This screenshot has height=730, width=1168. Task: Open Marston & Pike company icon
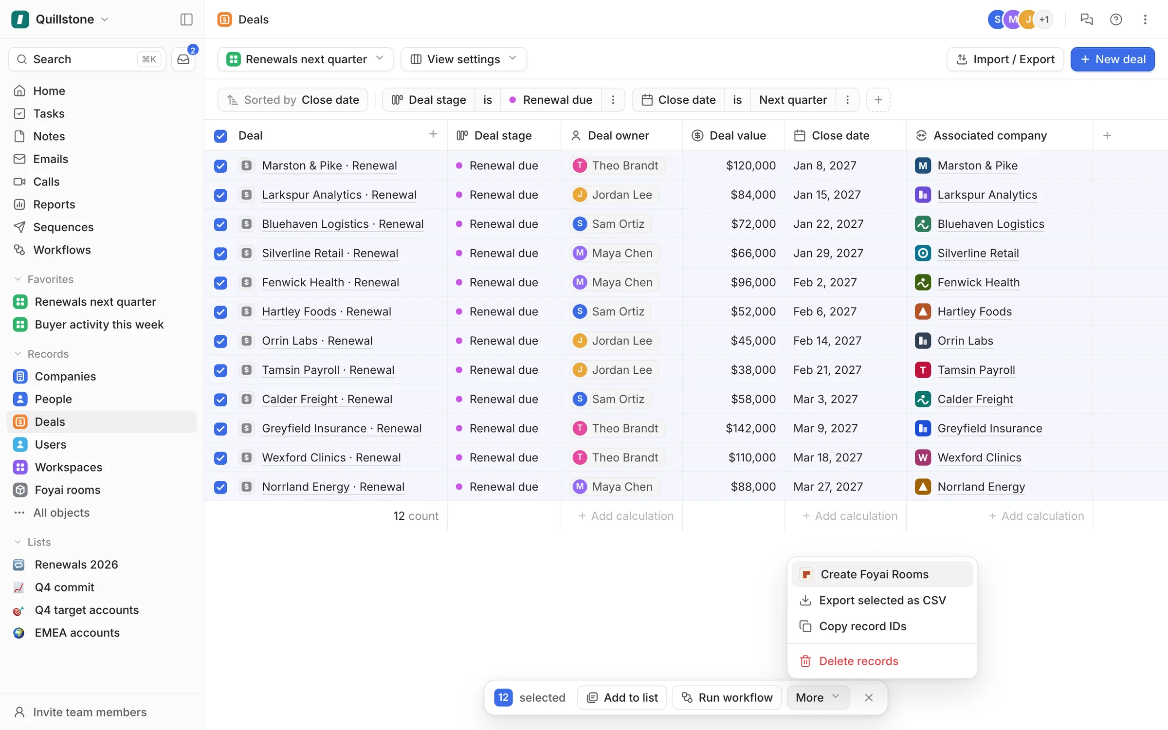923,165
